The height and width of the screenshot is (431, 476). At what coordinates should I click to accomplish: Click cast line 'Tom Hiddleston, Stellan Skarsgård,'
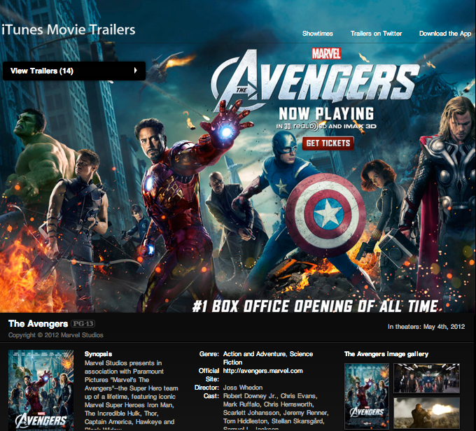pyautogui.click(x=274, y=421)
